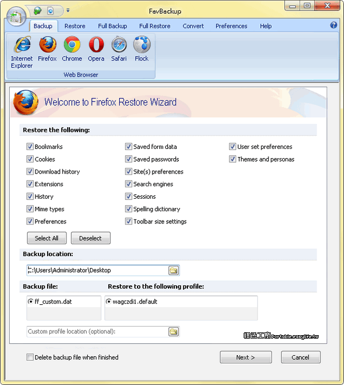The height and width of the screenshot is (385, 344).
Task: Toggle Themes and personas checkbox
Action: 233,159
